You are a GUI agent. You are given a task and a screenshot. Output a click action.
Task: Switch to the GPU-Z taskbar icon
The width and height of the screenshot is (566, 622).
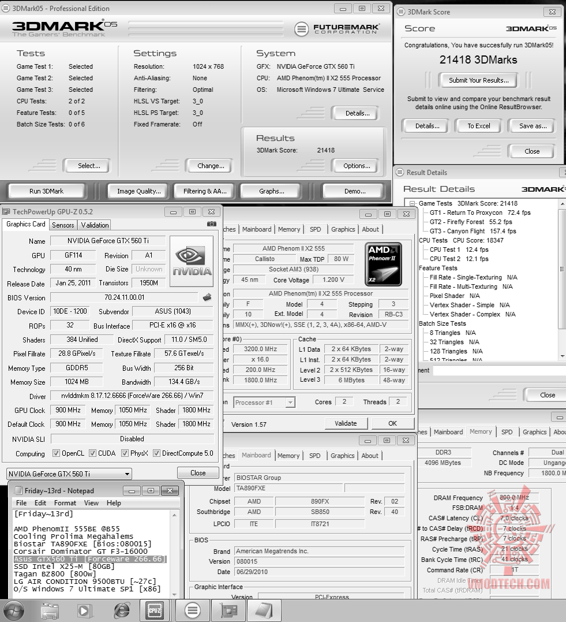tap(228, 610)
